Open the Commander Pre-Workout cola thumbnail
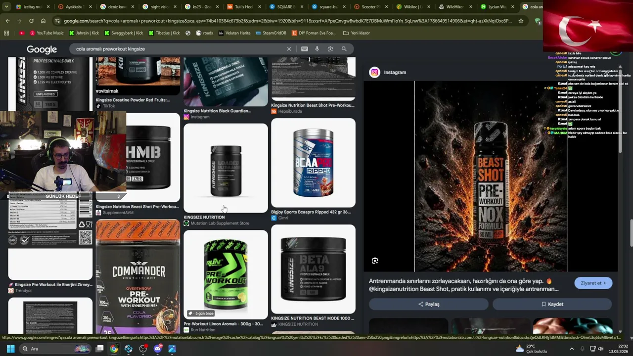 pos(138,276)
